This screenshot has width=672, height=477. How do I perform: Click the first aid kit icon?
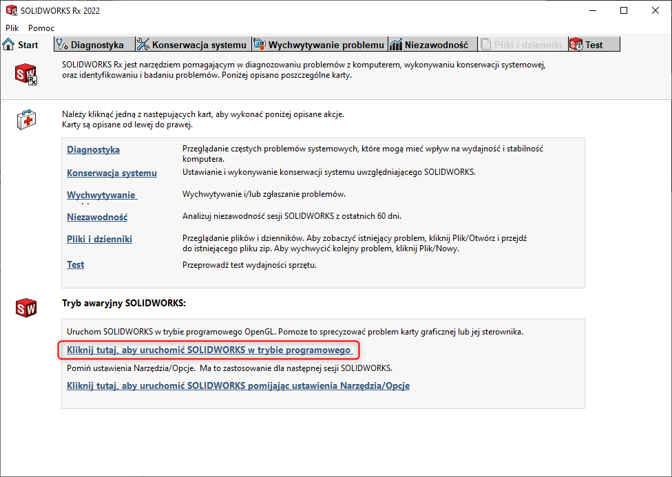point(26,120)
